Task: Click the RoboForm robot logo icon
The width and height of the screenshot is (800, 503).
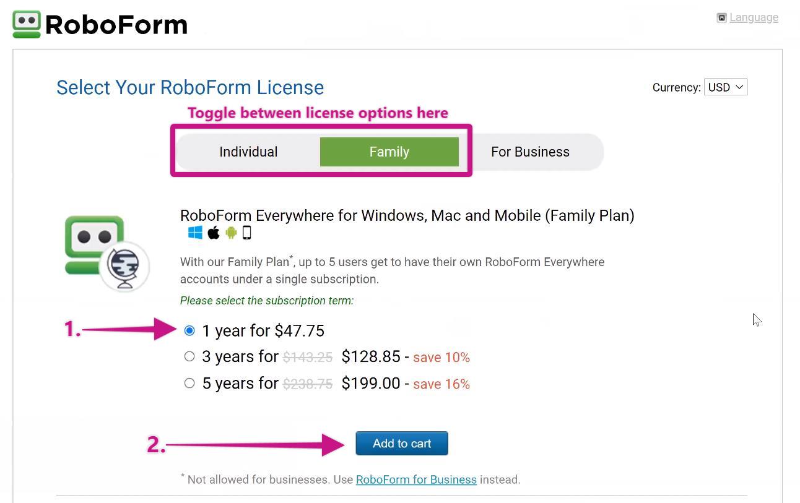Action: pyautogui.click(x=27, y=24)
